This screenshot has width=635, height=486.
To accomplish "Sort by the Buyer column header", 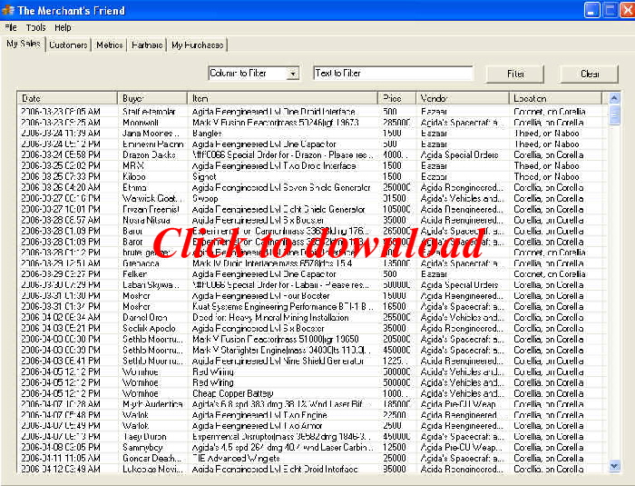I will pos(152,98).
